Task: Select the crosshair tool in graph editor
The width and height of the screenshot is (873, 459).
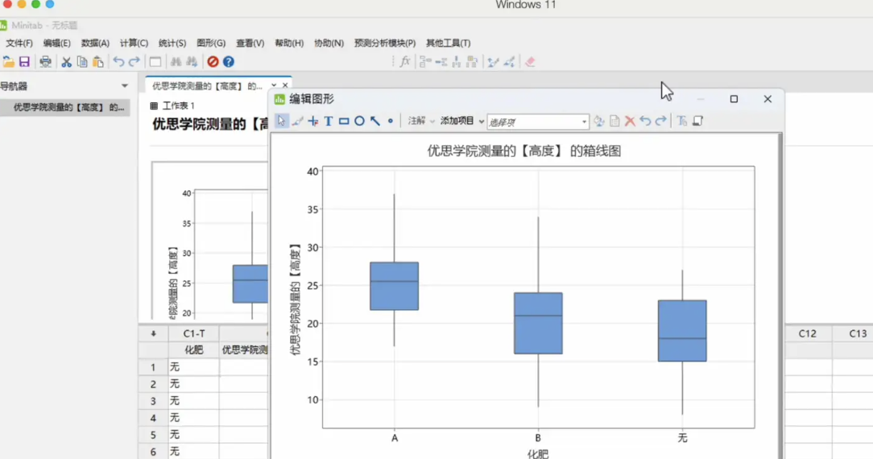Action: click(313, 121)
